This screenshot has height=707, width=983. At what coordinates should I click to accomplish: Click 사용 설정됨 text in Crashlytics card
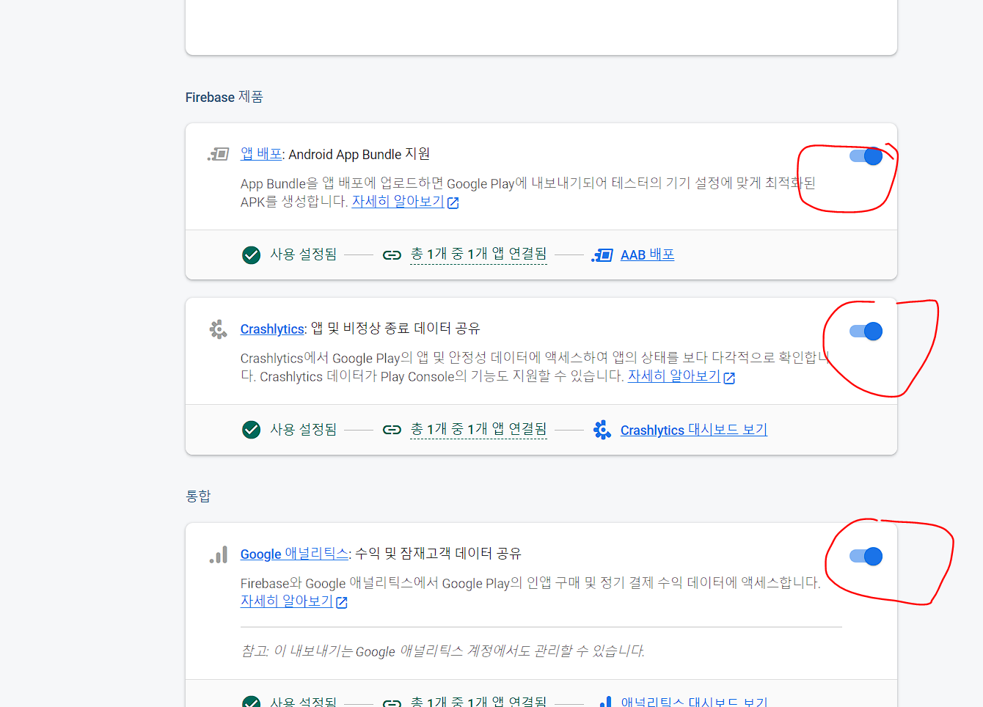pos(303,429)
